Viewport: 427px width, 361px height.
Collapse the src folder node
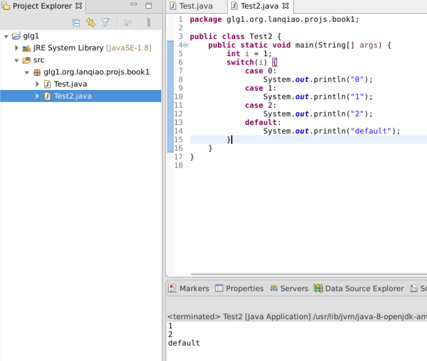point(16,60)
